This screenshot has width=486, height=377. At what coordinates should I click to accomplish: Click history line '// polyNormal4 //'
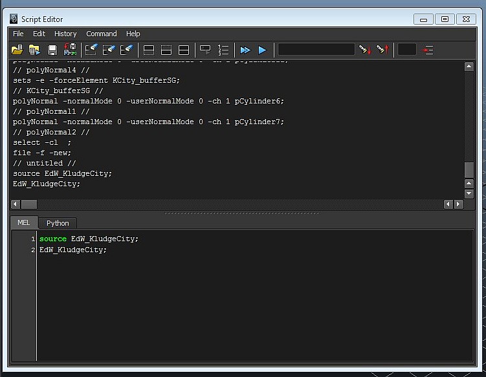(x=51, y=70)
